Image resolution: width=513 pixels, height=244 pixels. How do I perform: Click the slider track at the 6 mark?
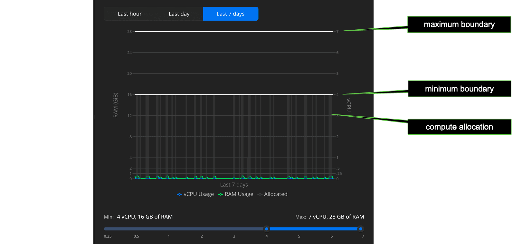pyautogui.click(x=331, y=229)
